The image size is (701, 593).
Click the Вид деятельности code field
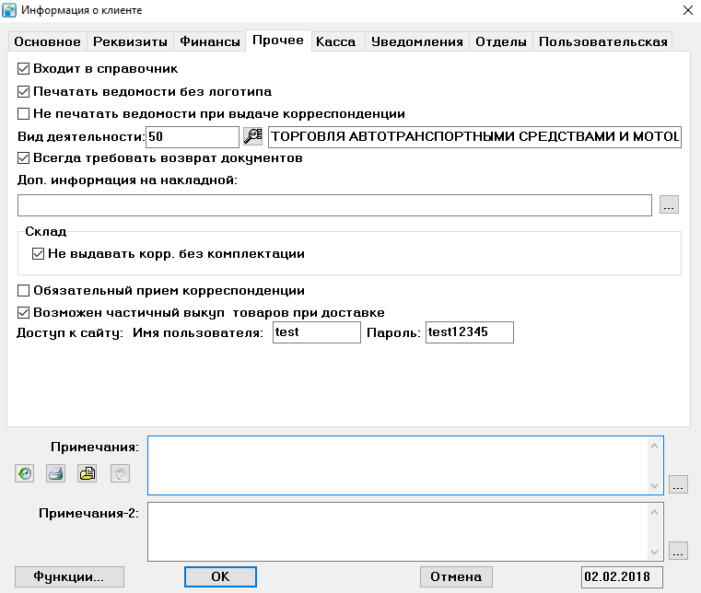coord(193,137)
